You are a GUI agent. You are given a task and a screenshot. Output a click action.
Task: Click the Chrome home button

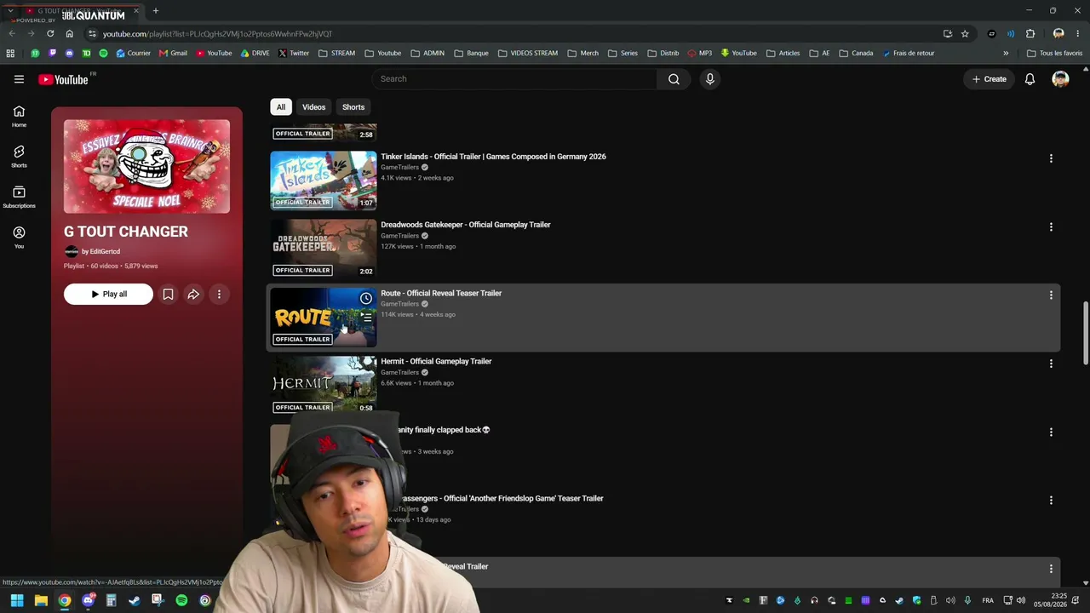(69, 34)
